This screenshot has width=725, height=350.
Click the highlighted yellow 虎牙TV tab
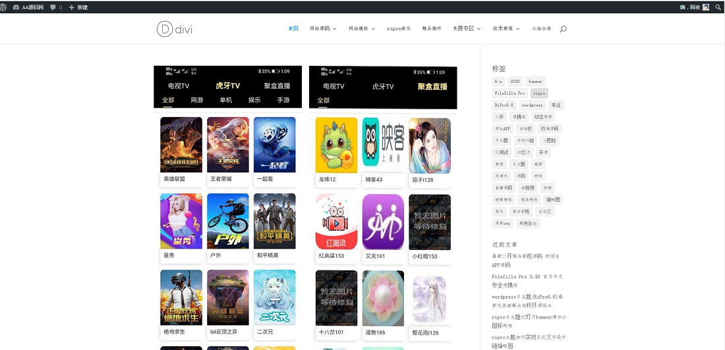[228, 86]
